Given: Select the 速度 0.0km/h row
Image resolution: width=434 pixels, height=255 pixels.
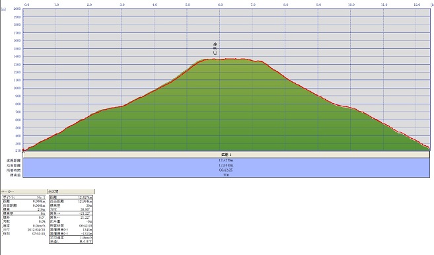Looking at the screenshot, I should pyautogui.click(x=24, y=226).
